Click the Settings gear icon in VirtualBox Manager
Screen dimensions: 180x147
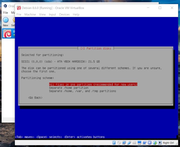tap(14, 20)
